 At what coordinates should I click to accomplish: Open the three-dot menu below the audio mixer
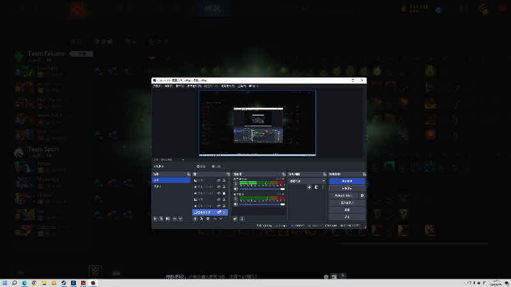click(x=242, y=219)
